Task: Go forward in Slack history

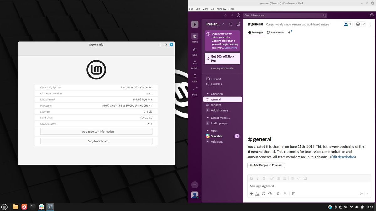Action: [232, 15]
